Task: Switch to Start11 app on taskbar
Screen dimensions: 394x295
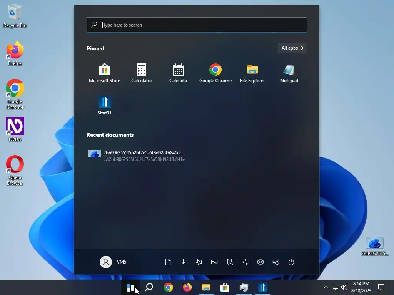Action: tap(262, 287)
